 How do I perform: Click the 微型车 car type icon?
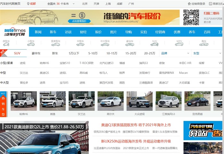(x=6, y=44)
